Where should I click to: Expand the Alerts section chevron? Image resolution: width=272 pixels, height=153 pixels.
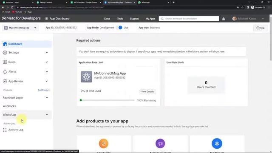click(x=47, y=71)
